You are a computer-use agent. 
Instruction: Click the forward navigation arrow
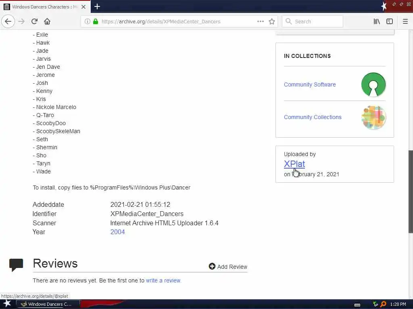coord(21,21)
